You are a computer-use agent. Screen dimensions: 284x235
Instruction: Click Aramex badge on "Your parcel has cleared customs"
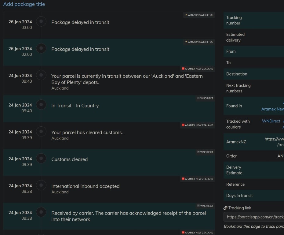click(198, 125)
